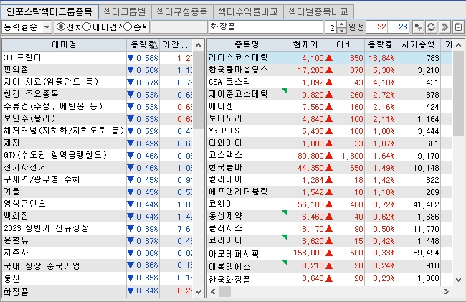
Task: Select 2023 상반기 신규상장 theme
Action: click(x=98, y=228)
